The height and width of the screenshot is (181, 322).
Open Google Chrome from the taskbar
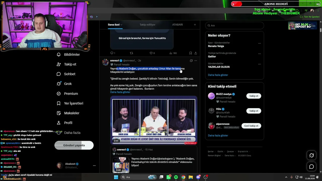183,177
